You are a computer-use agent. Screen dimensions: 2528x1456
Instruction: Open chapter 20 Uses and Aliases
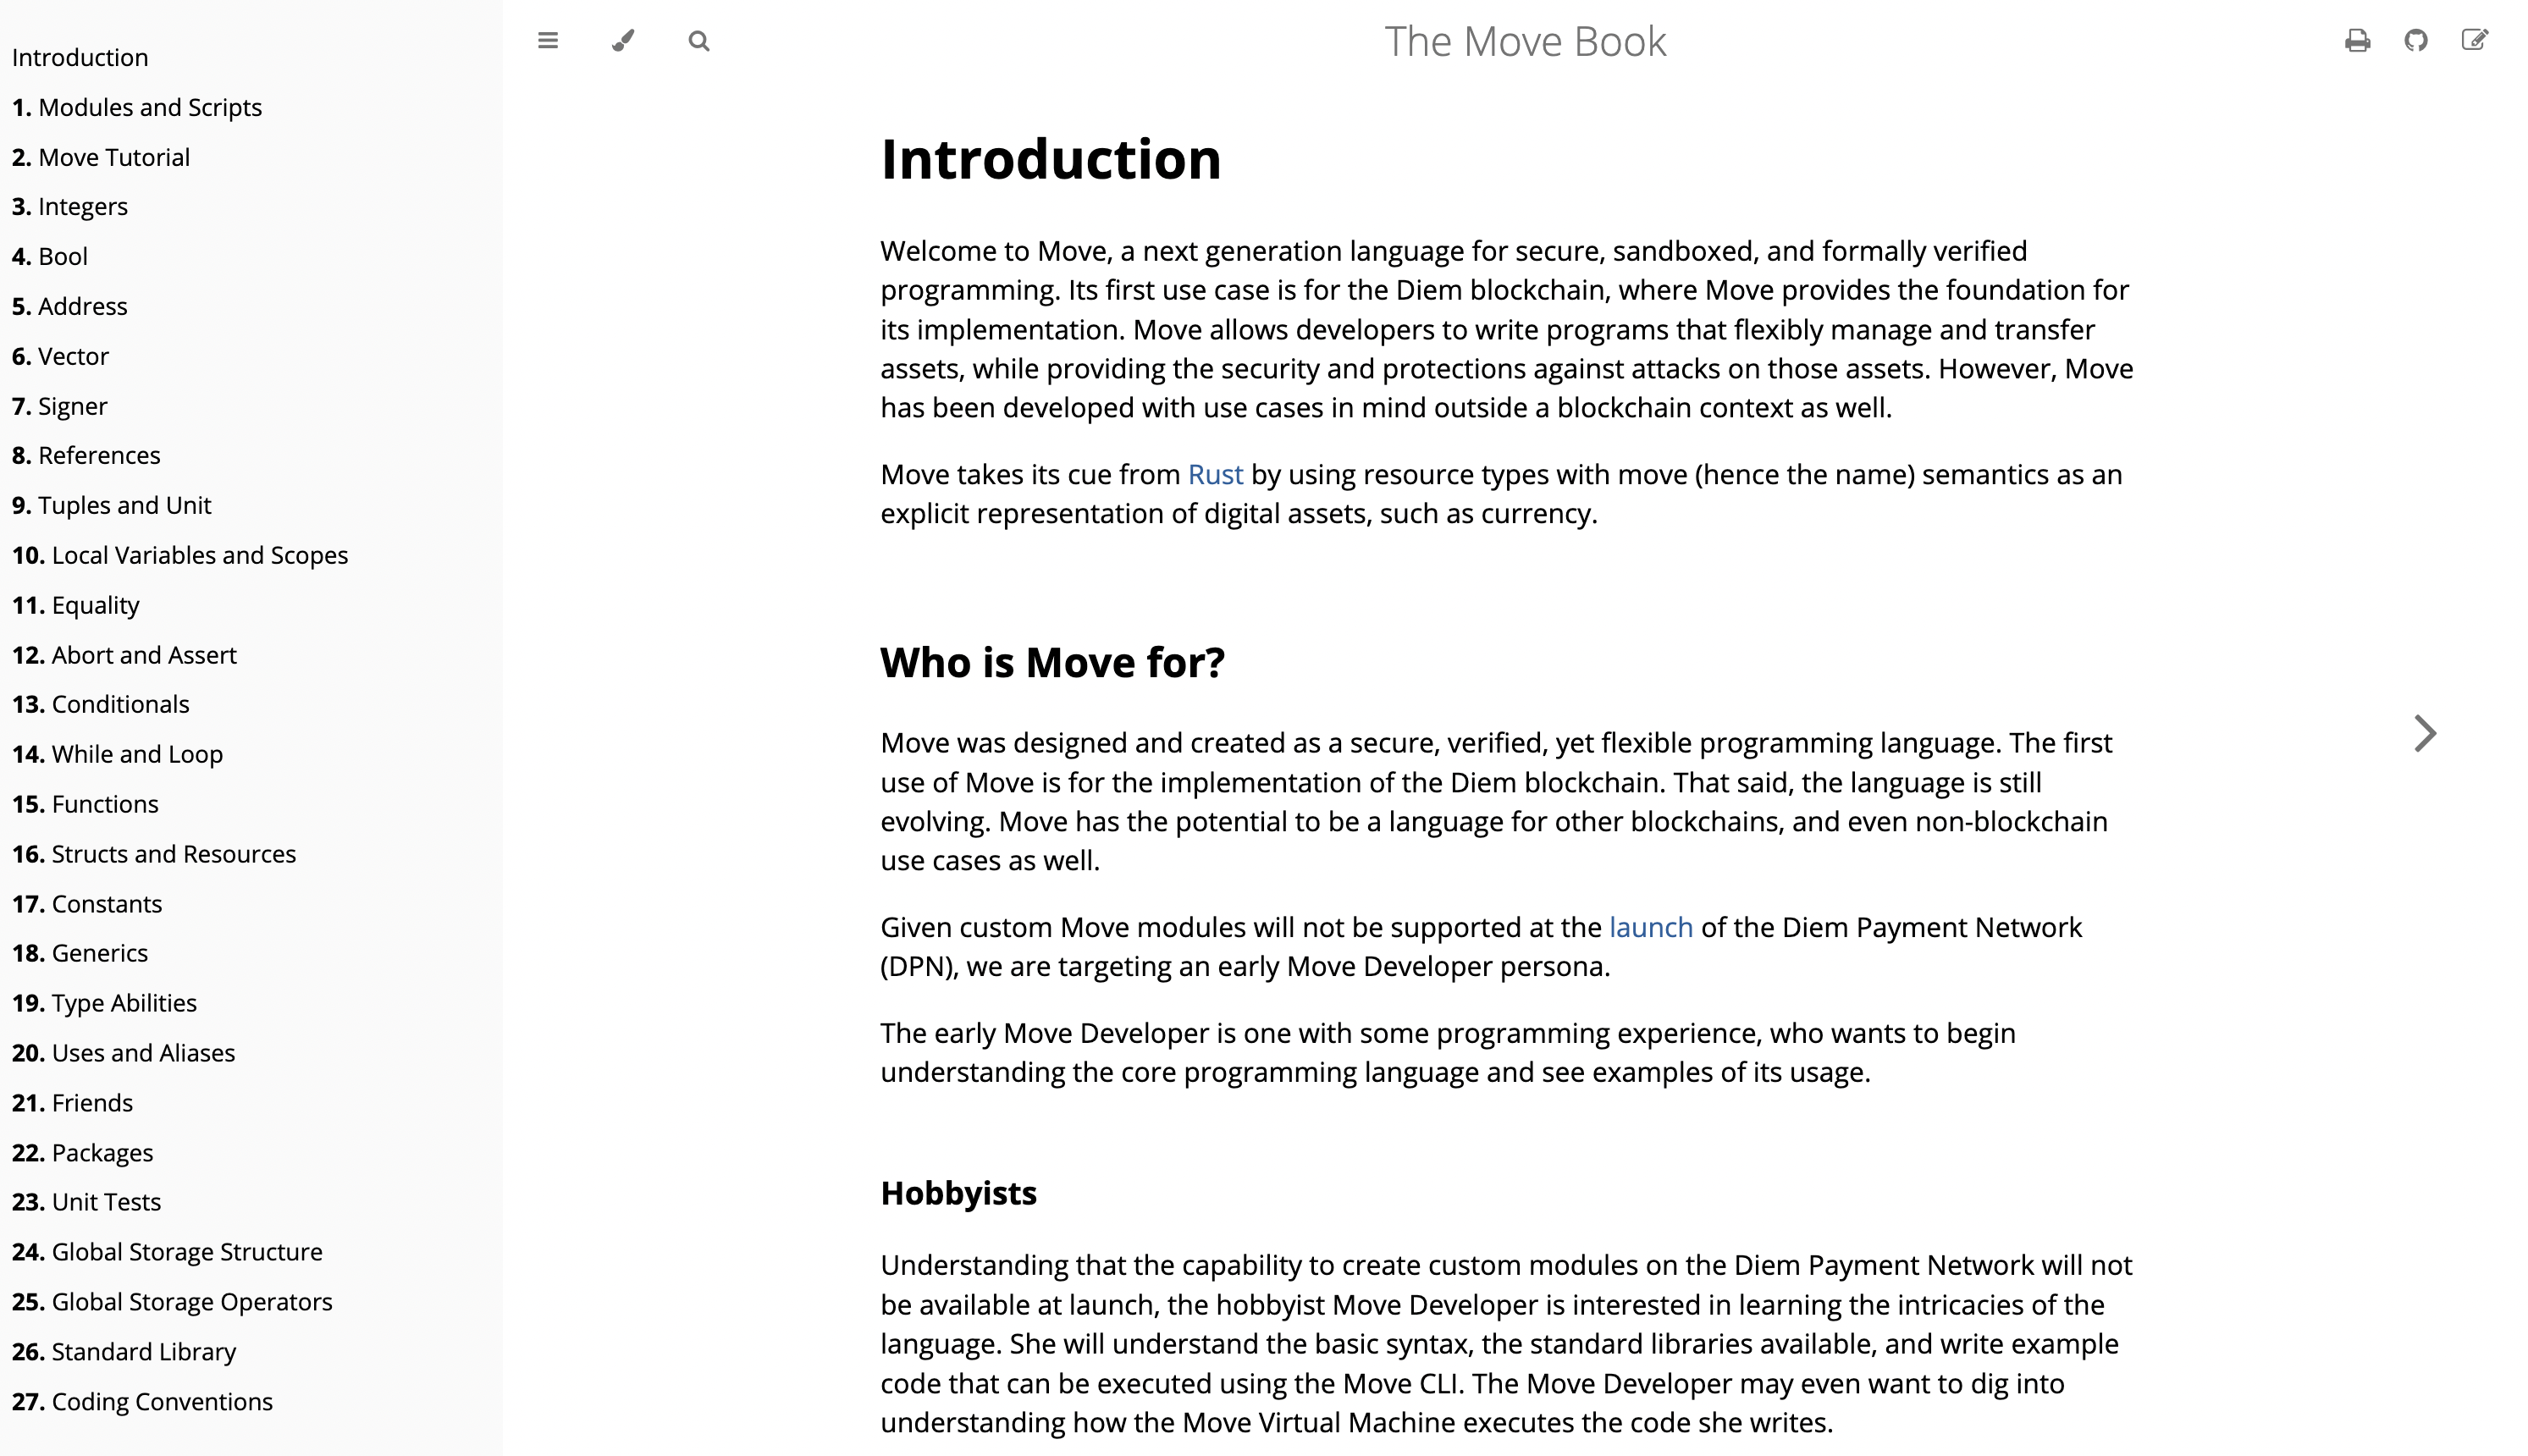(x=124, y=1053)
